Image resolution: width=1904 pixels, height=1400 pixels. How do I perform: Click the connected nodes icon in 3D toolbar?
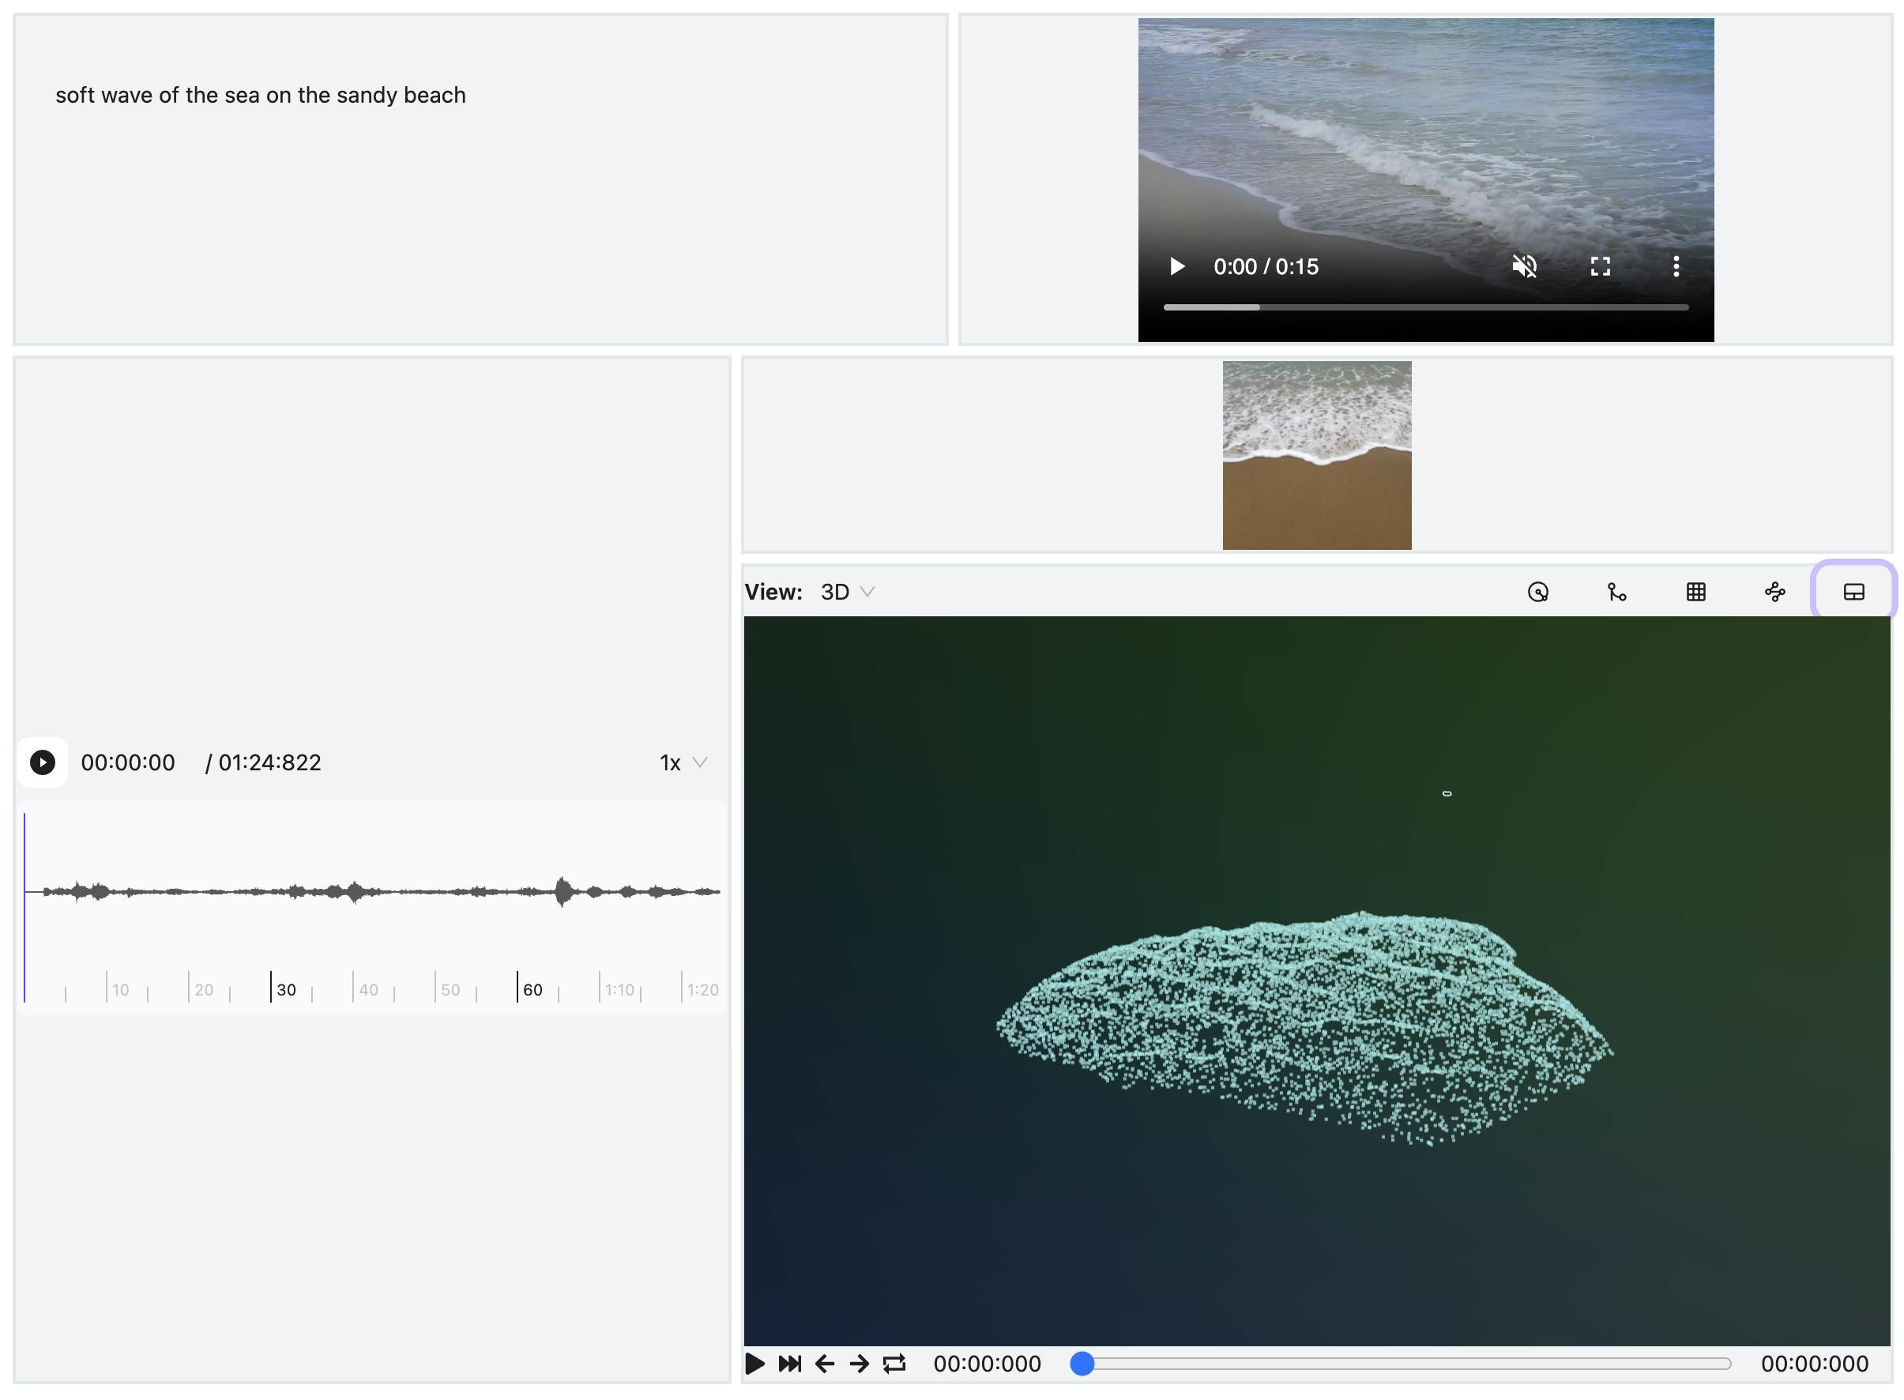[1774, 592]
